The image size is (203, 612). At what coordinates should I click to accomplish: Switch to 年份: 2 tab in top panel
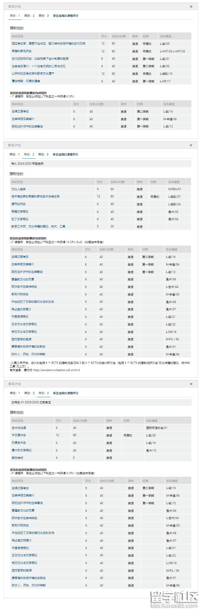click(x=29, y=16)
